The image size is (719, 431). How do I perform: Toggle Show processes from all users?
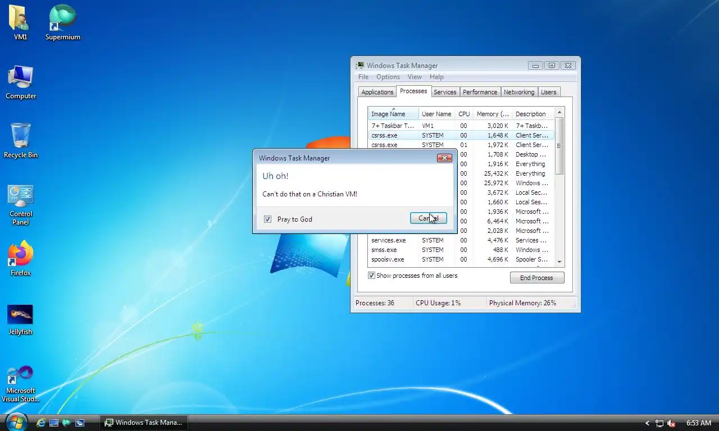pyautogui.click(x=371, y=276)
